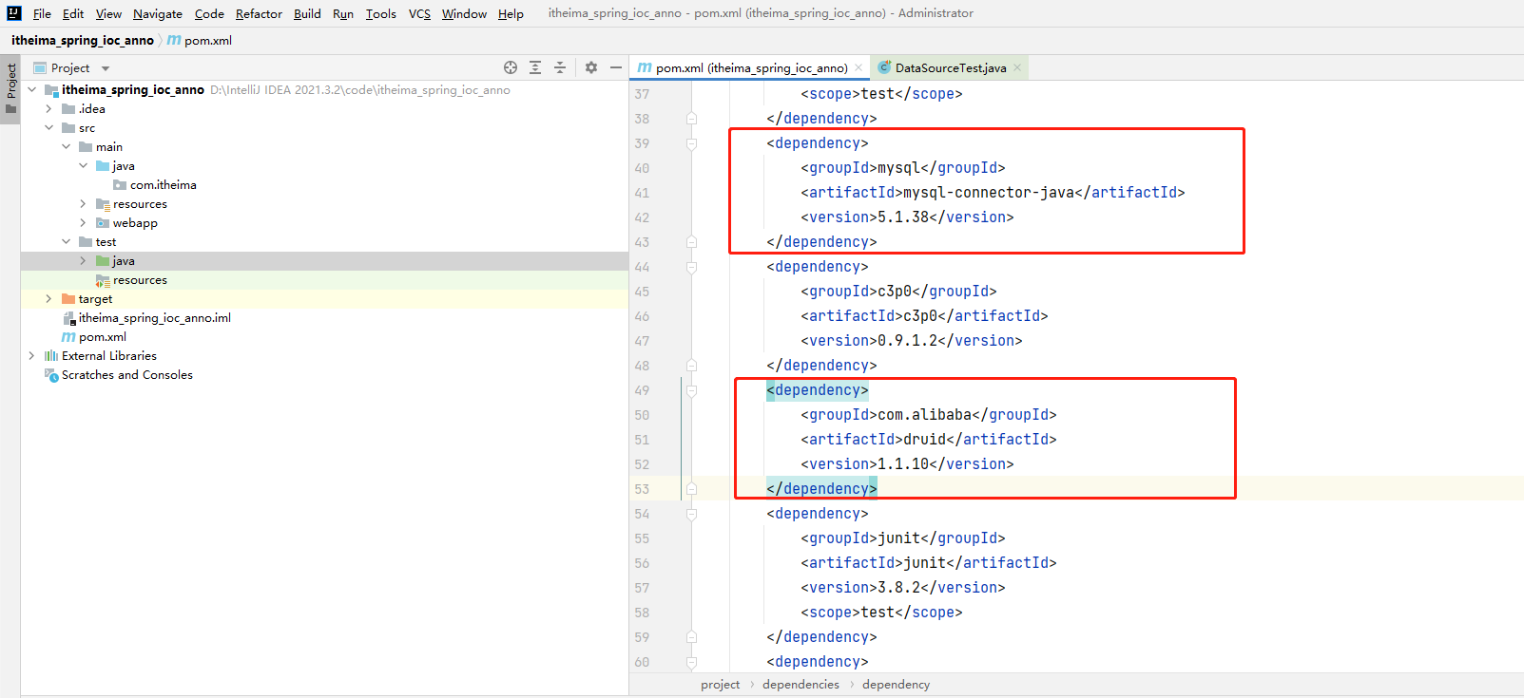The height and width of the screenshot is (698, 1524).
Task: Select itheima_spring_ioc_anno.iml file
Action: coord(155,318)
